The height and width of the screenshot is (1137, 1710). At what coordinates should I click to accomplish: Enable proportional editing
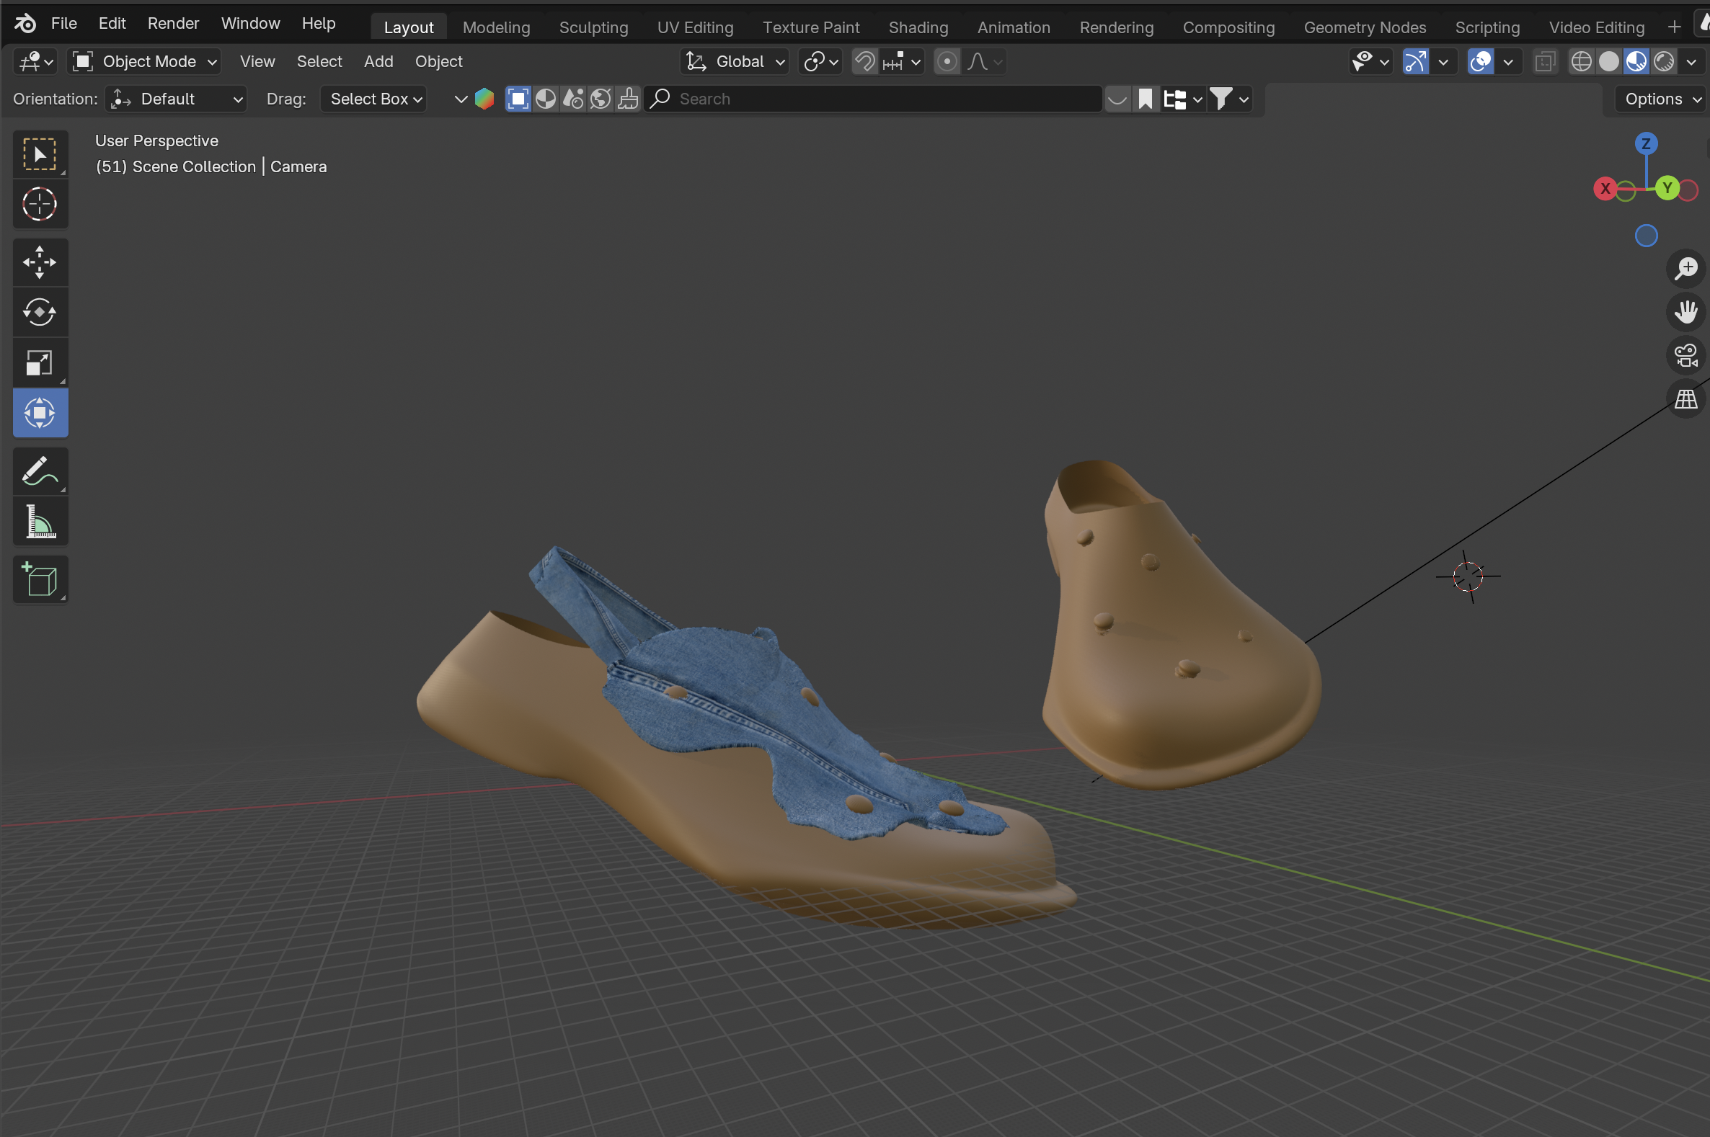[x=946, y=62]
